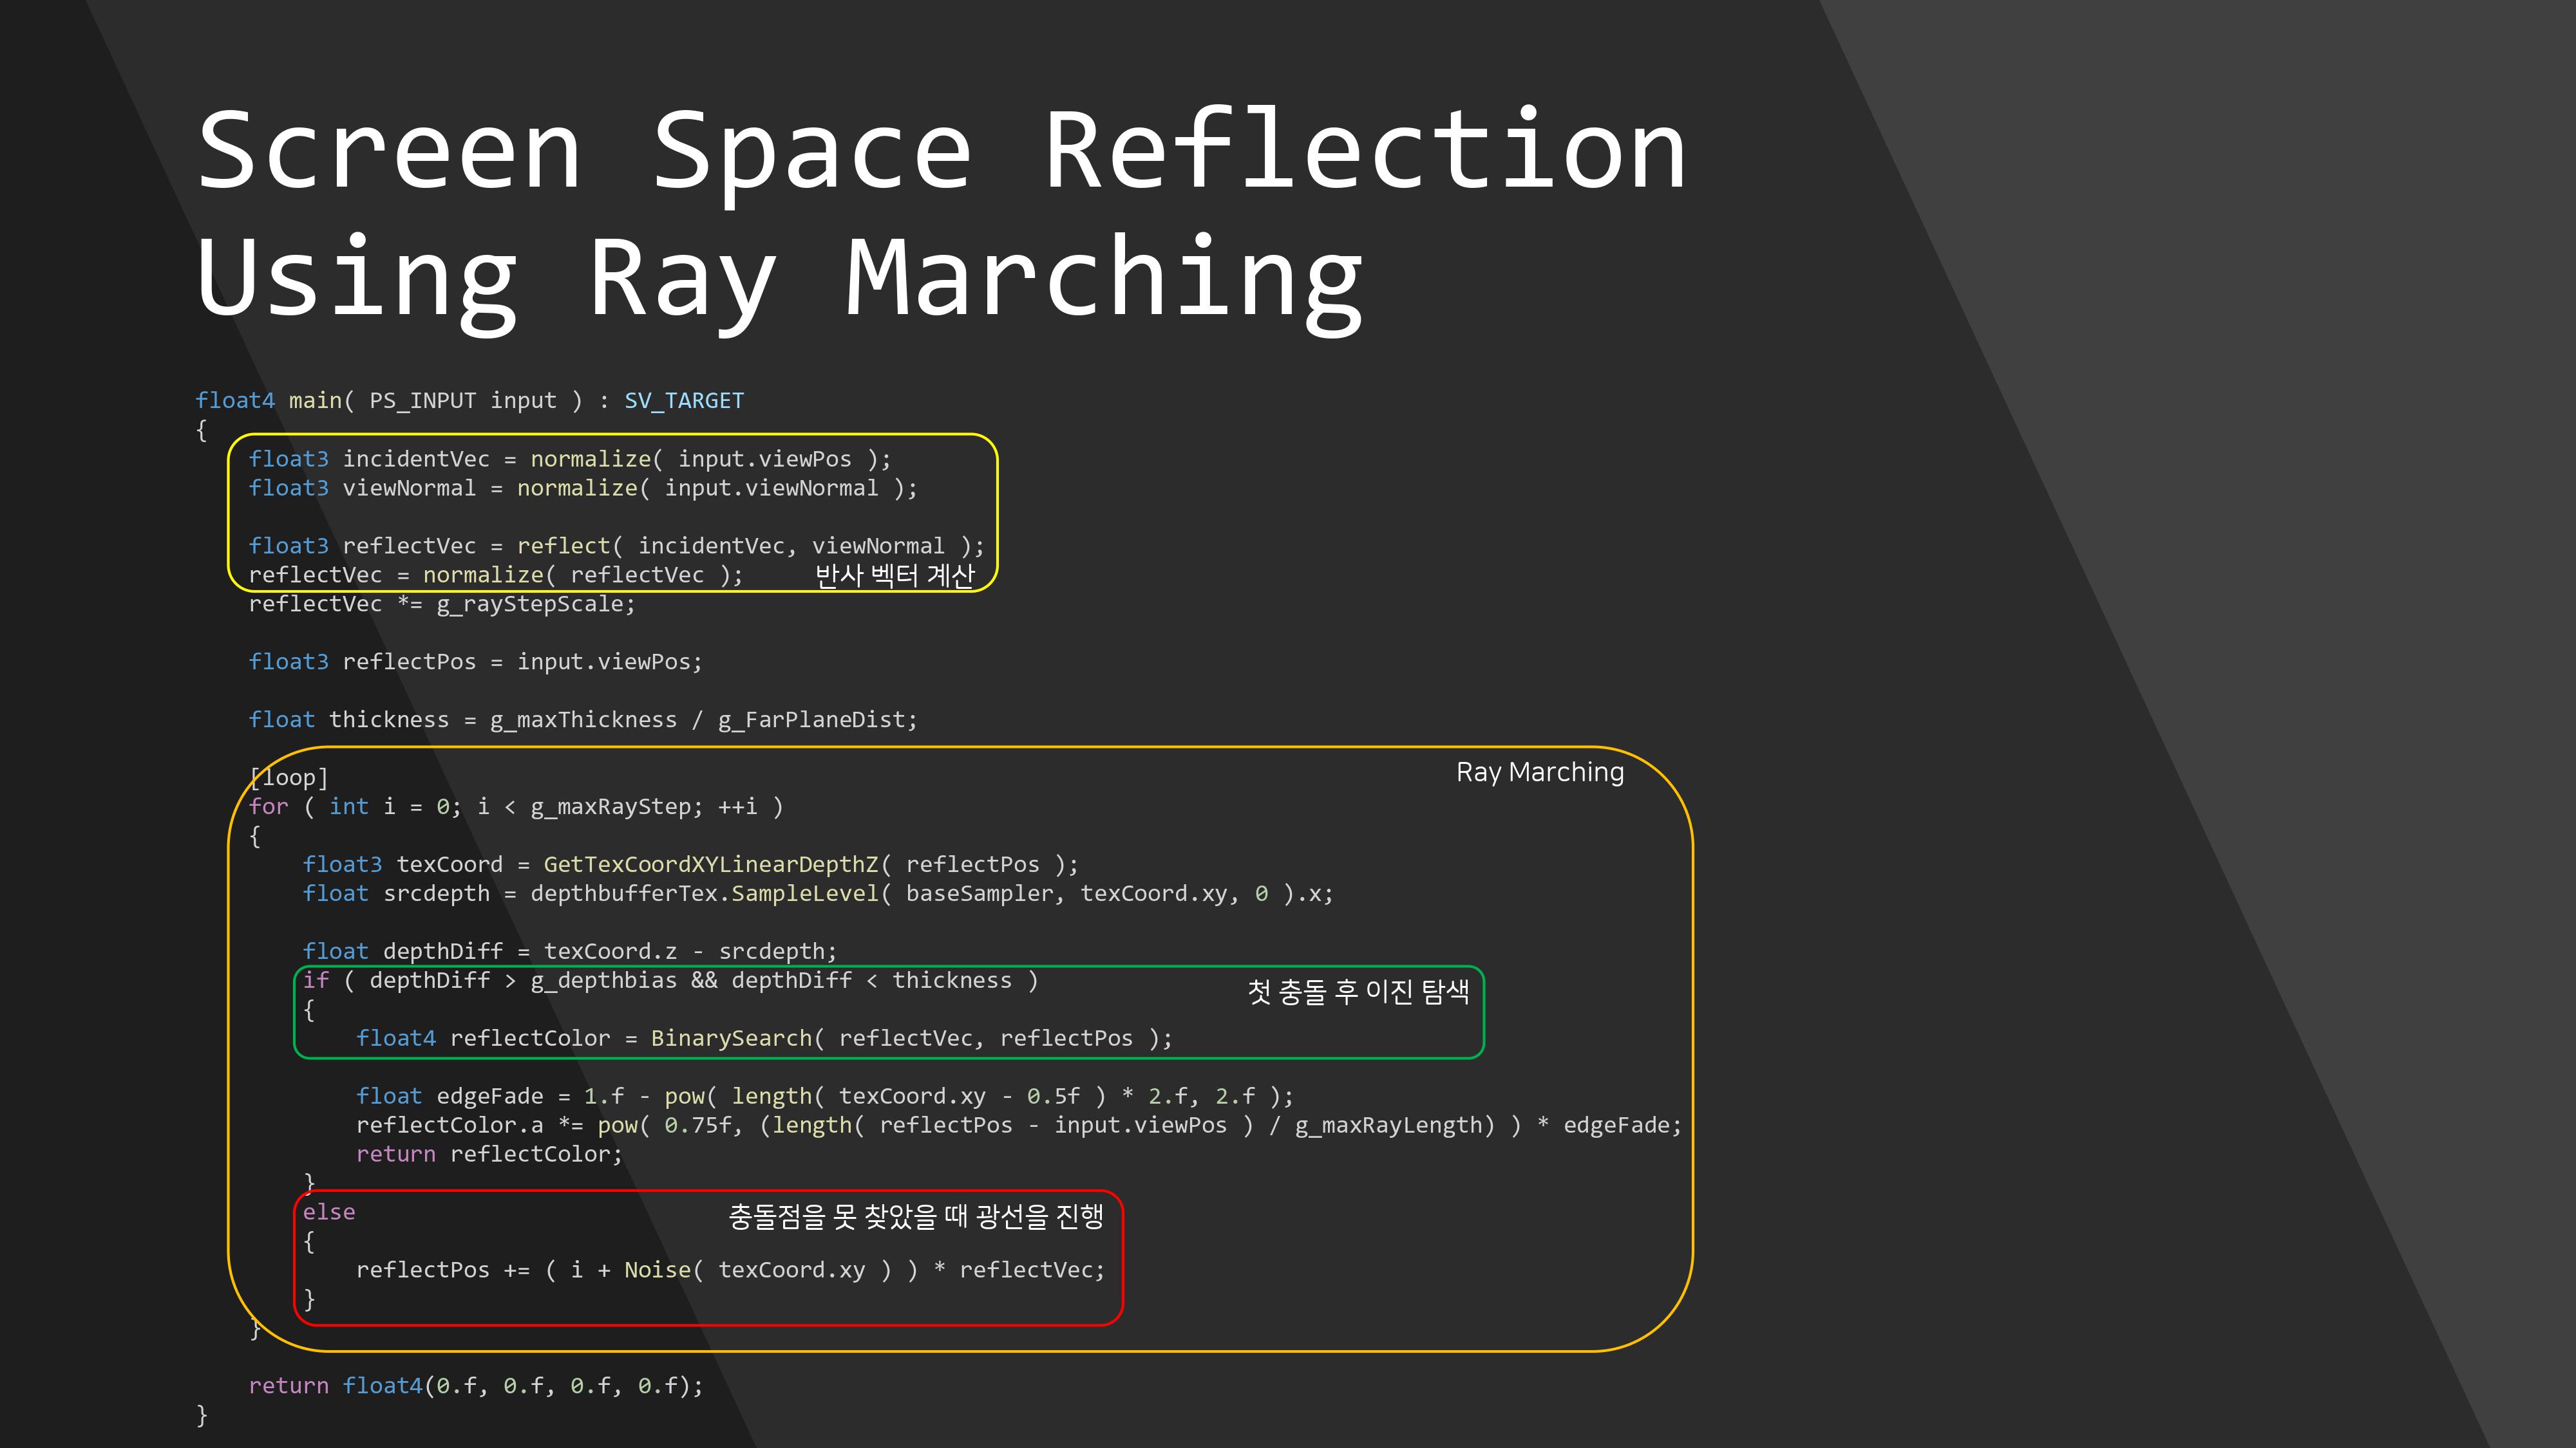The width and height of the screenshot is (2576, 1448).
Task: Click the 'reflectVec *= g_rayStepScale' line
Action: point(441,604)
